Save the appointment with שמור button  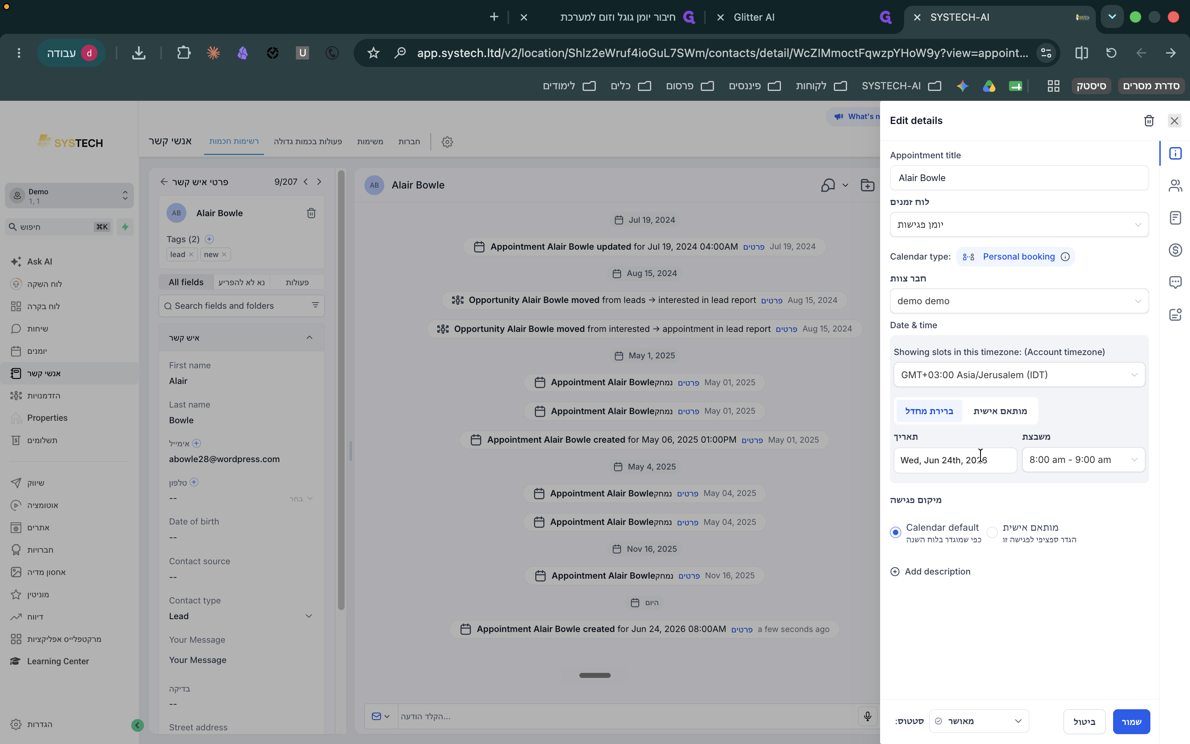click(1131, 721)
